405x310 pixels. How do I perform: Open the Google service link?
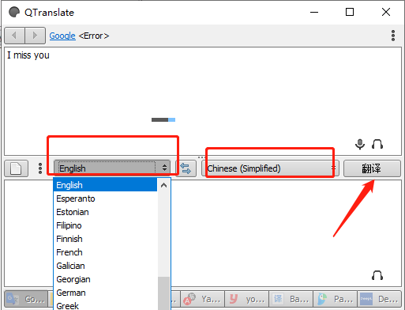(x=62, y=36)
